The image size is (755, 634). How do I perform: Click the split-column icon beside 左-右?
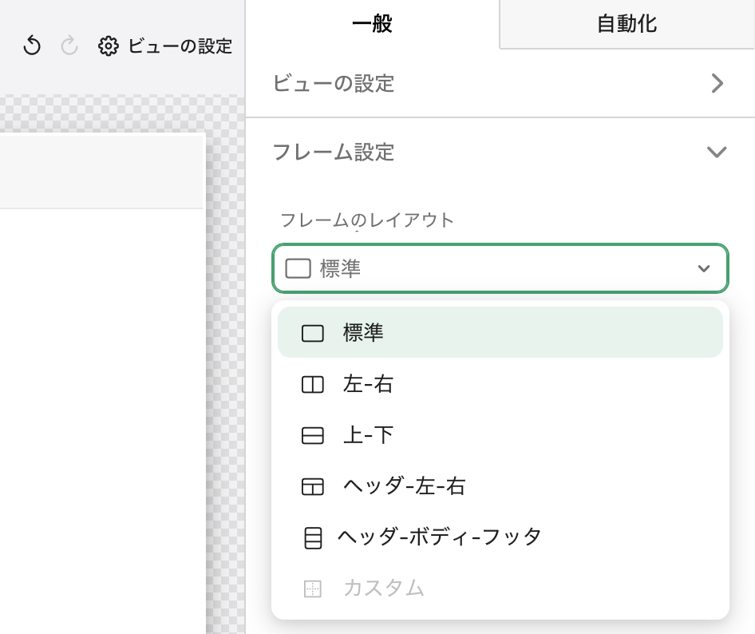[x=313, y=385]
